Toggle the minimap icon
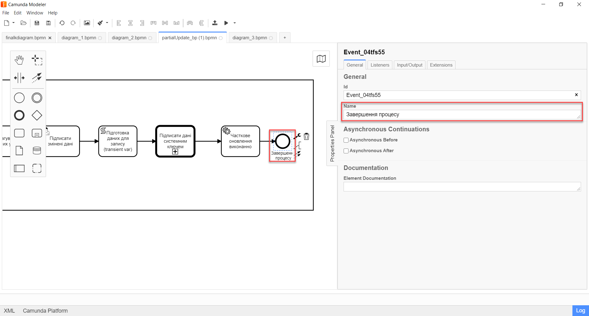This screenshot has height=316, width=589. (321, 59)
